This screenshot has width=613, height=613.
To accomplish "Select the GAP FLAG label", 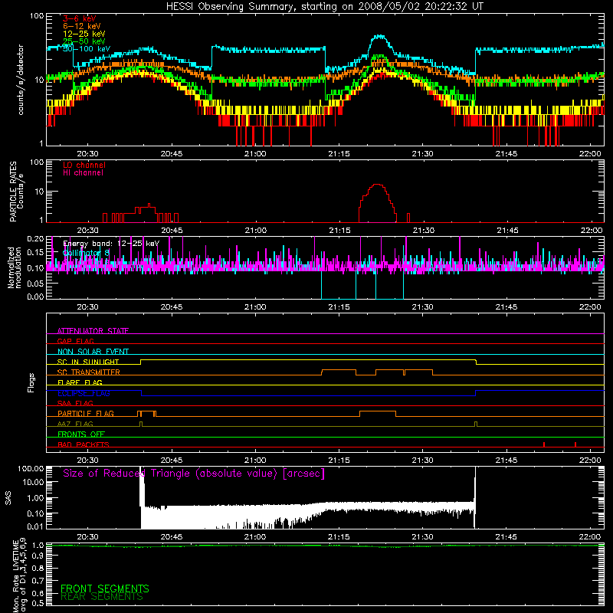I will coord(75,341).
